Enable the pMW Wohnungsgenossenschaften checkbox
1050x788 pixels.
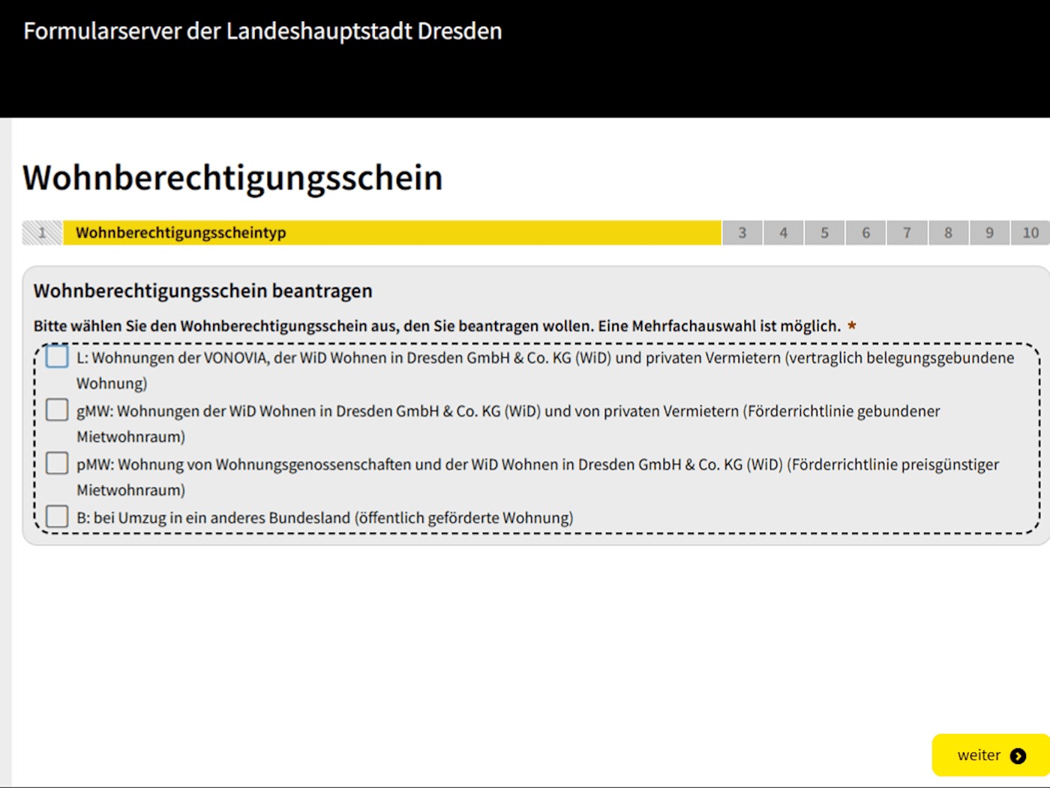click(57, 463)
